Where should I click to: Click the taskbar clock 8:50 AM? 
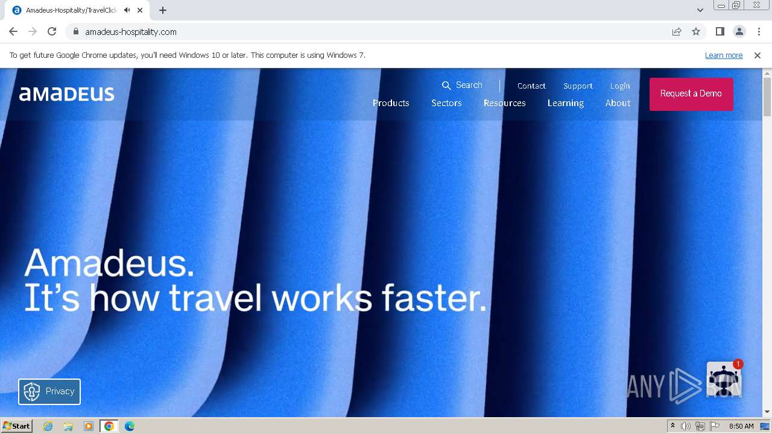coord(741,426)
